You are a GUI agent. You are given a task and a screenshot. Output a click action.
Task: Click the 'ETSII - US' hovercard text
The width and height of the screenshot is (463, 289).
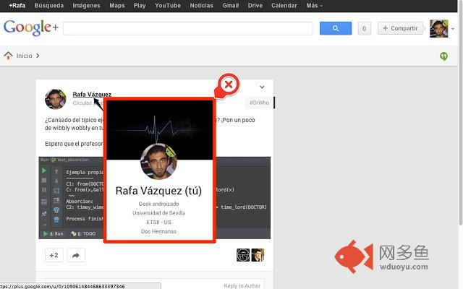pos(158,222)
